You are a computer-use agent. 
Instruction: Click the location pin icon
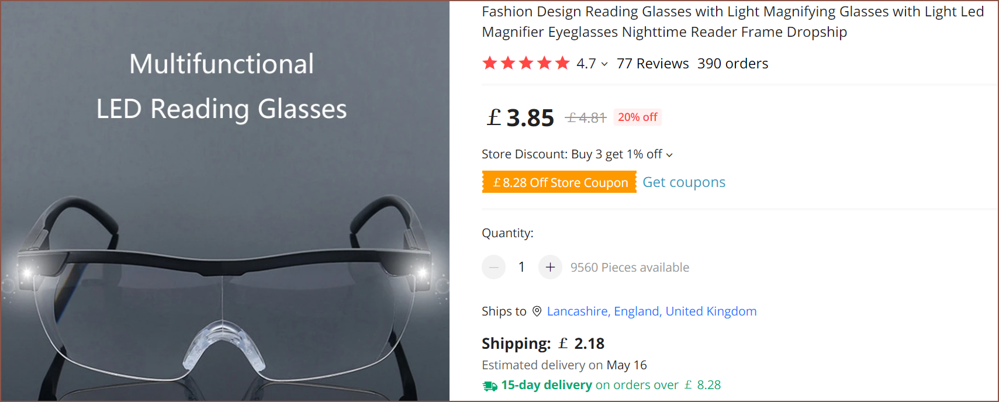[x=537, y=311]
